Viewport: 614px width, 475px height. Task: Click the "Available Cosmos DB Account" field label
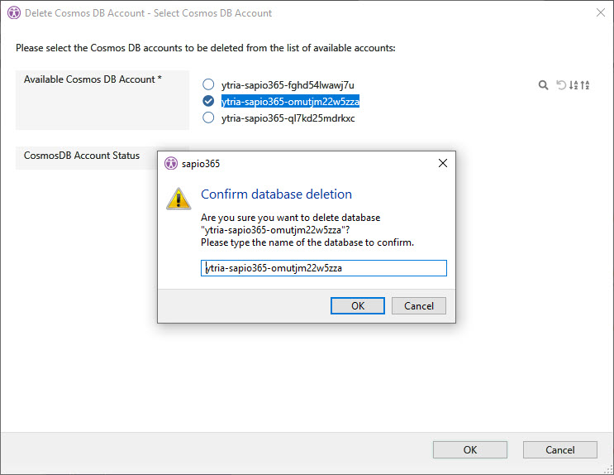coord(93,79)
